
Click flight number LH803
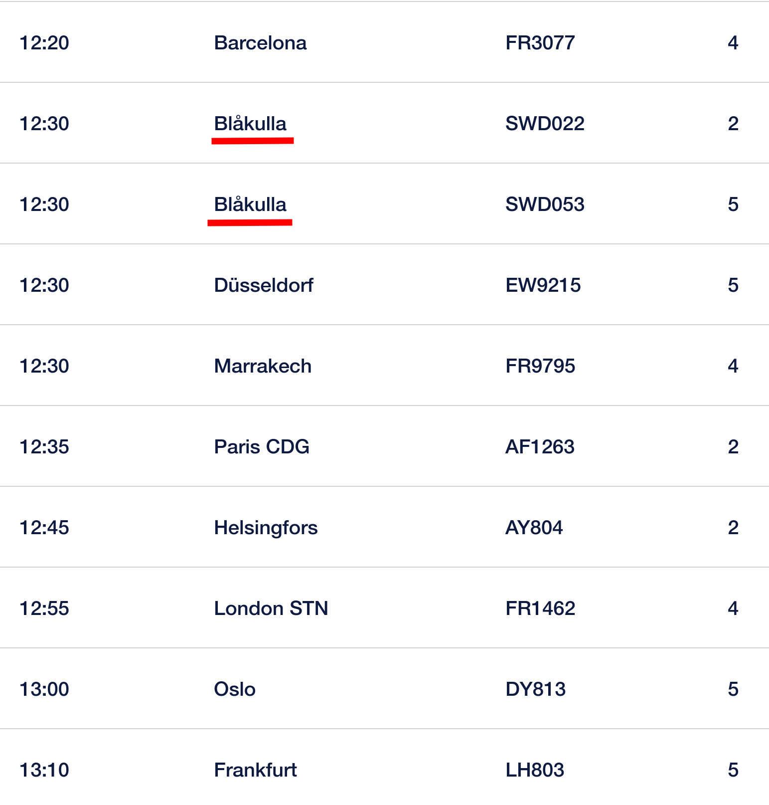coord(535,770)
